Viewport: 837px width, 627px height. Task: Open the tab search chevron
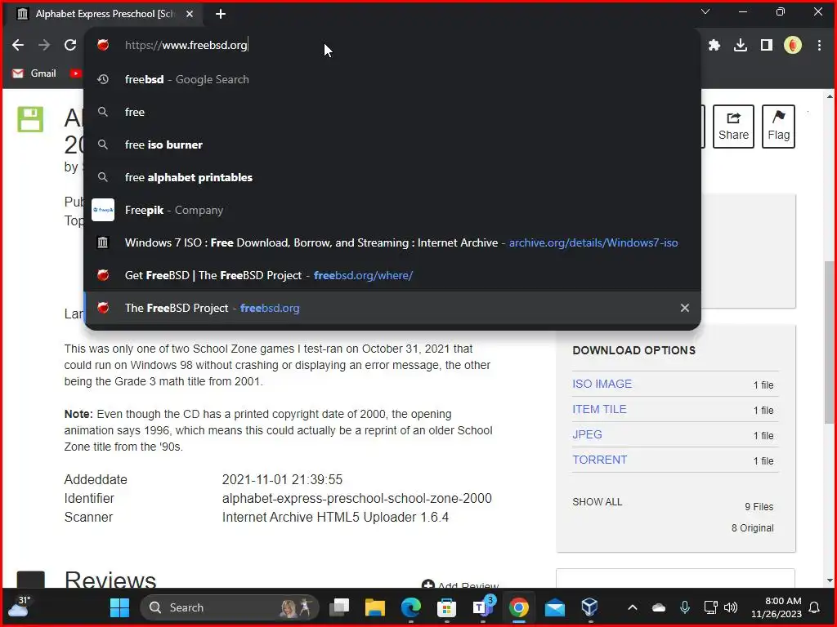pyautogui.click(x=705, y=11)
